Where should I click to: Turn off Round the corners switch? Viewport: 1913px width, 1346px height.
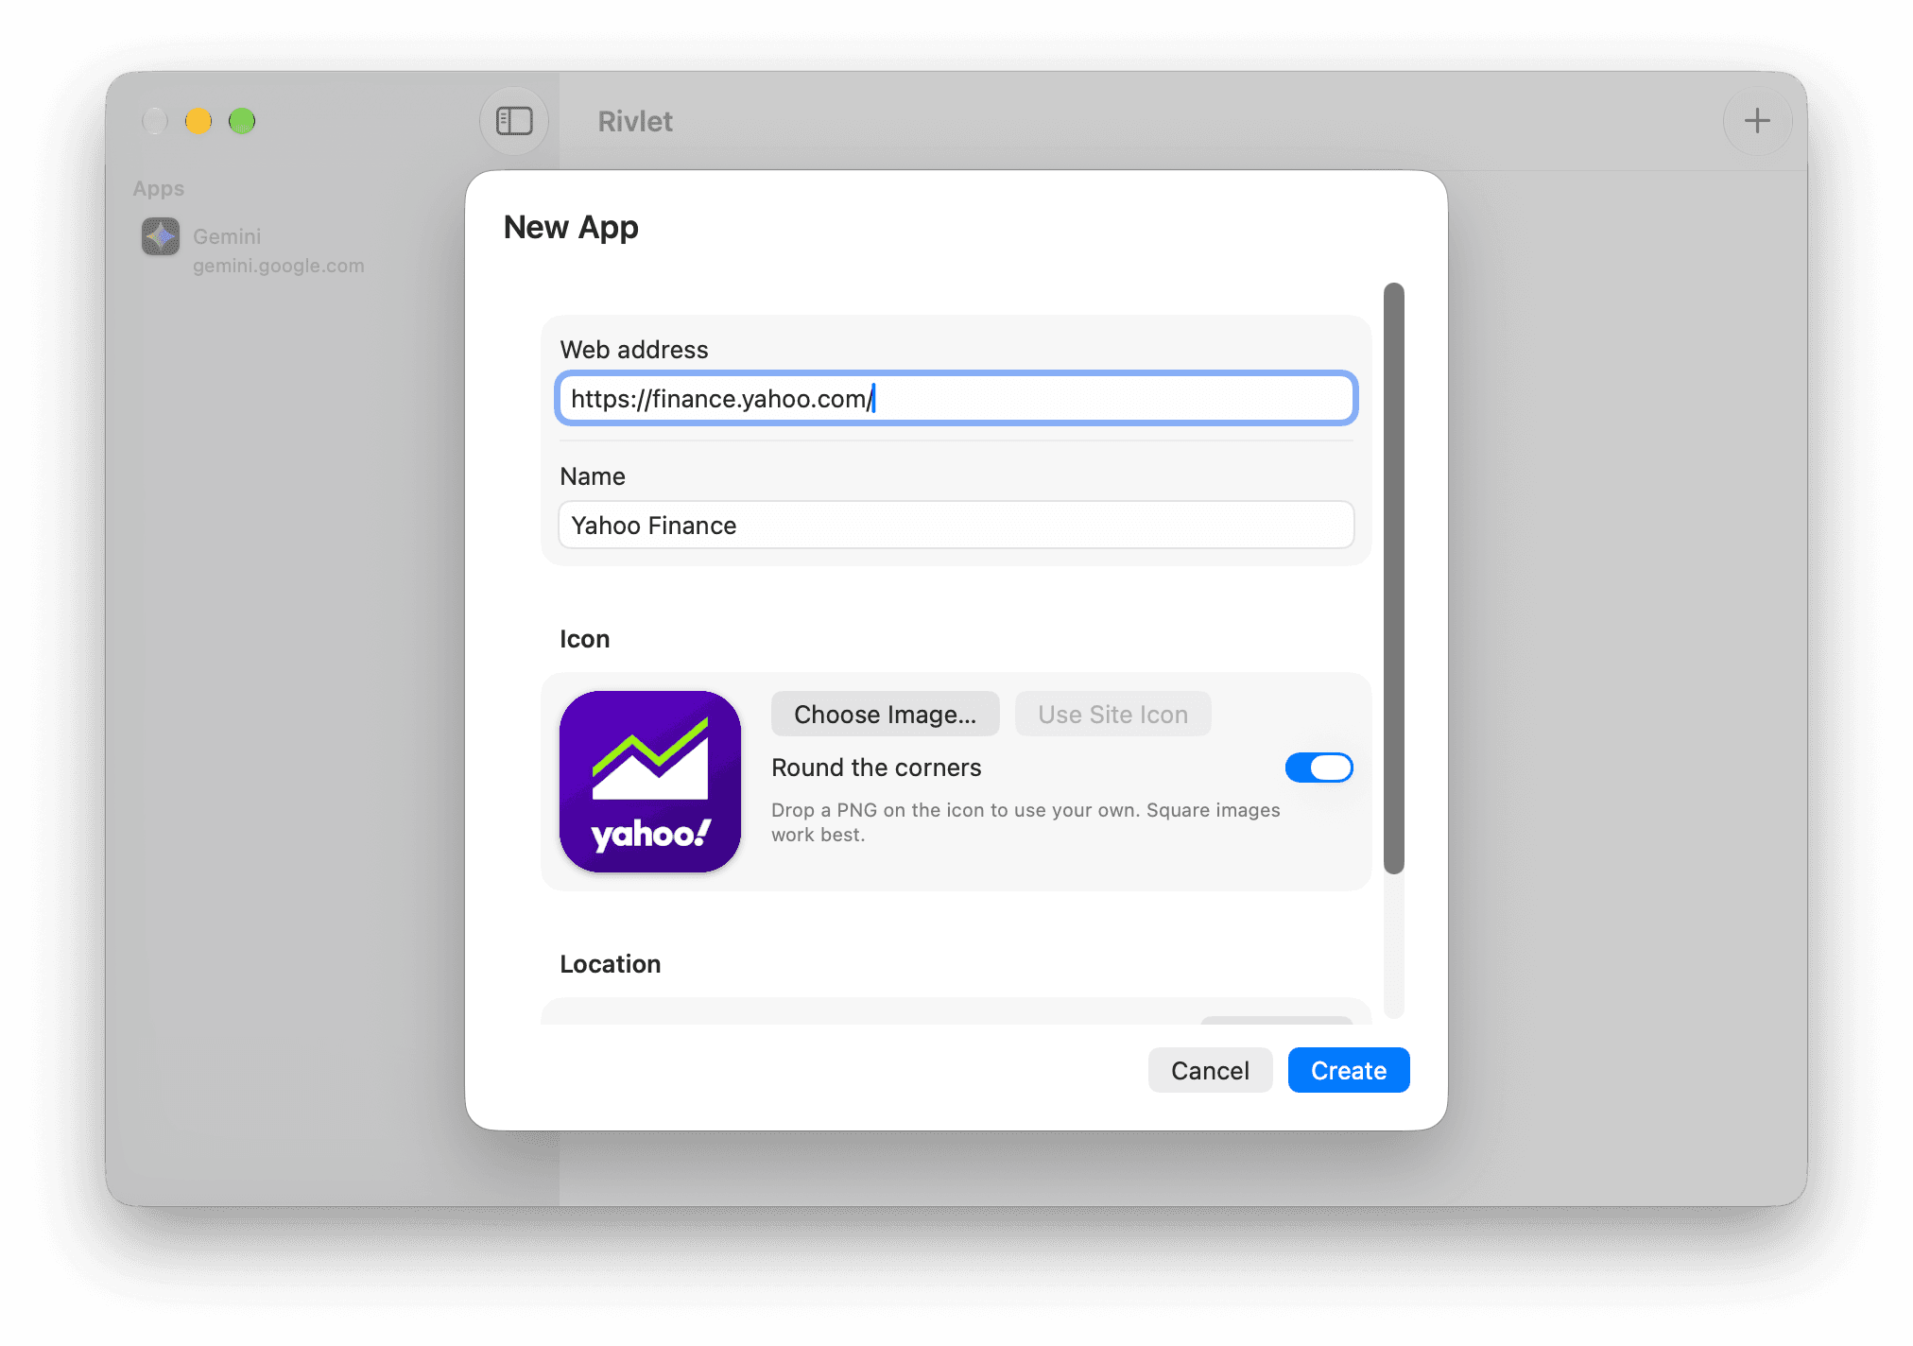click(x=1318, y=768)
